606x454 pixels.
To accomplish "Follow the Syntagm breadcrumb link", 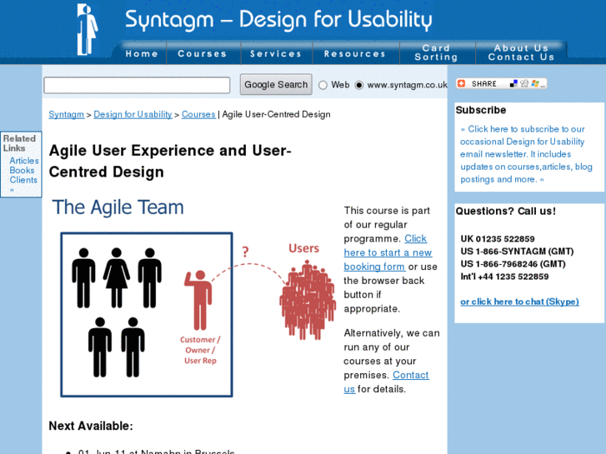I will (67, 114).
